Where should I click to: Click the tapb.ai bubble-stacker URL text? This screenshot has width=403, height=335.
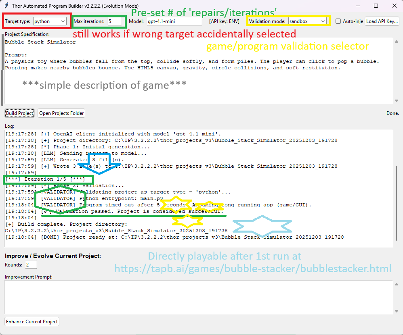pyautogui.click(x=253, y=268)
